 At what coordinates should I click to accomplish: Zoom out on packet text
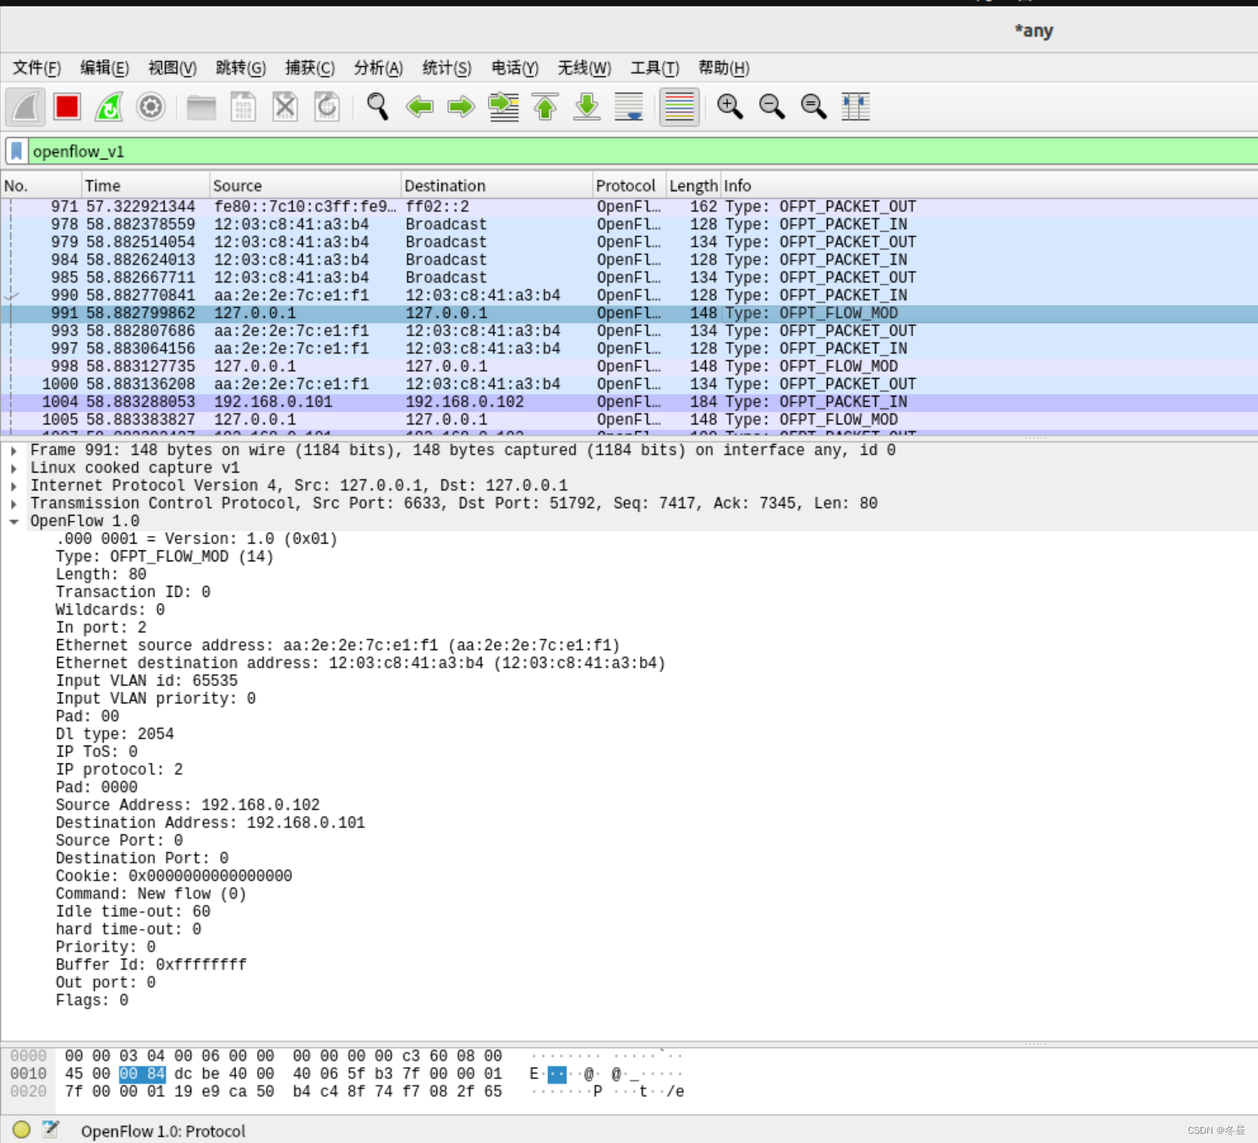[772, 107]
